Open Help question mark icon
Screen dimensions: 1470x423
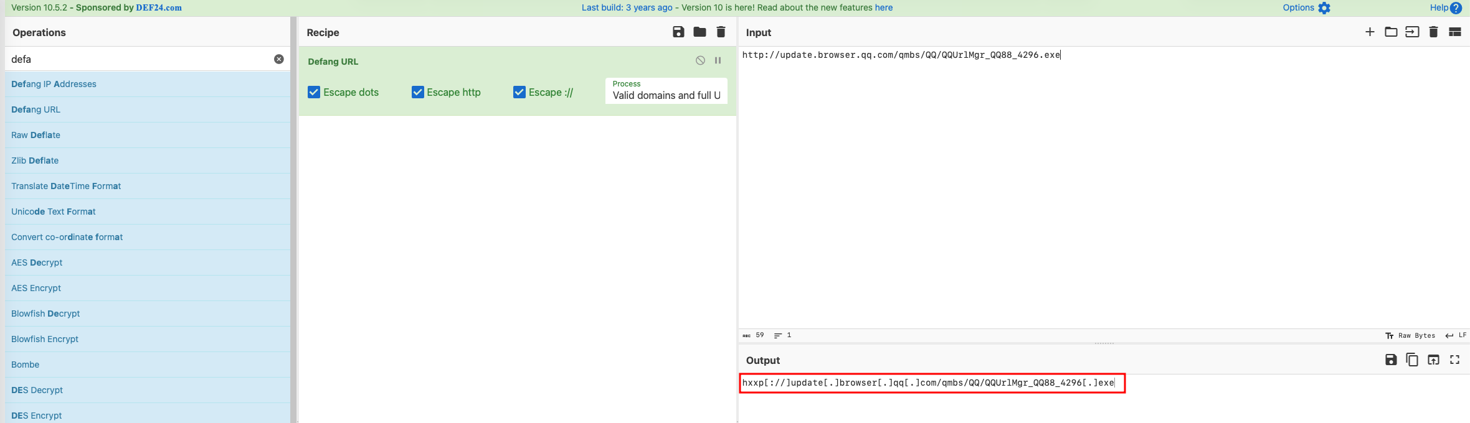click(x=1456, y=8)
